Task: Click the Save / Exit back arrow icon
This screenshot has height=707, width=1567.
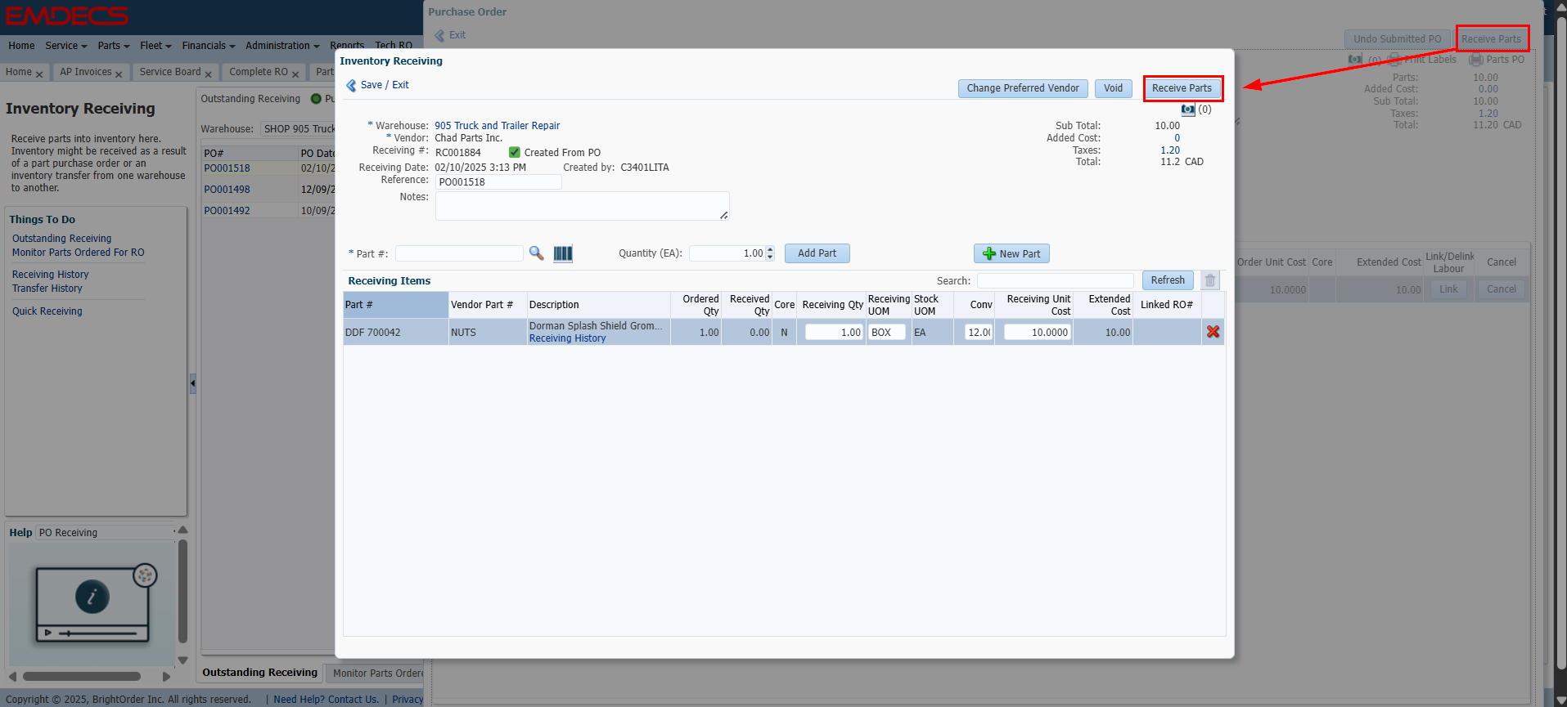Action: pyautogui.click(x=352, y=85)
